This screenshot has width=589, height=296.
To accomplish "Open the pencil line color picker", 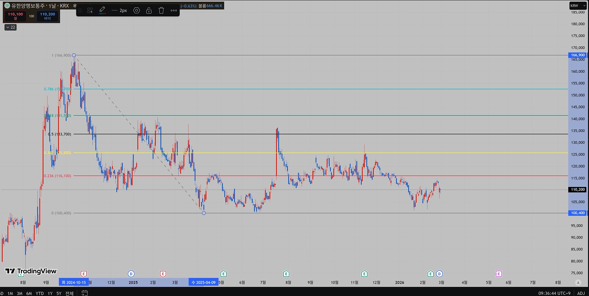I will pos(102,10).
